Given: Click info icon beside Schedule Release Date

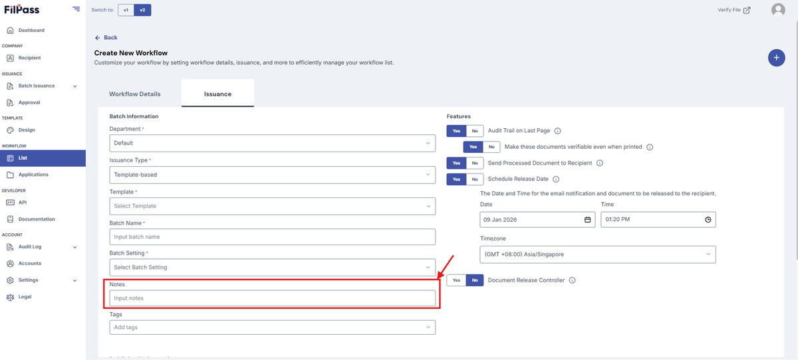Looking at the screenshot, I should (x=556, y=179).
